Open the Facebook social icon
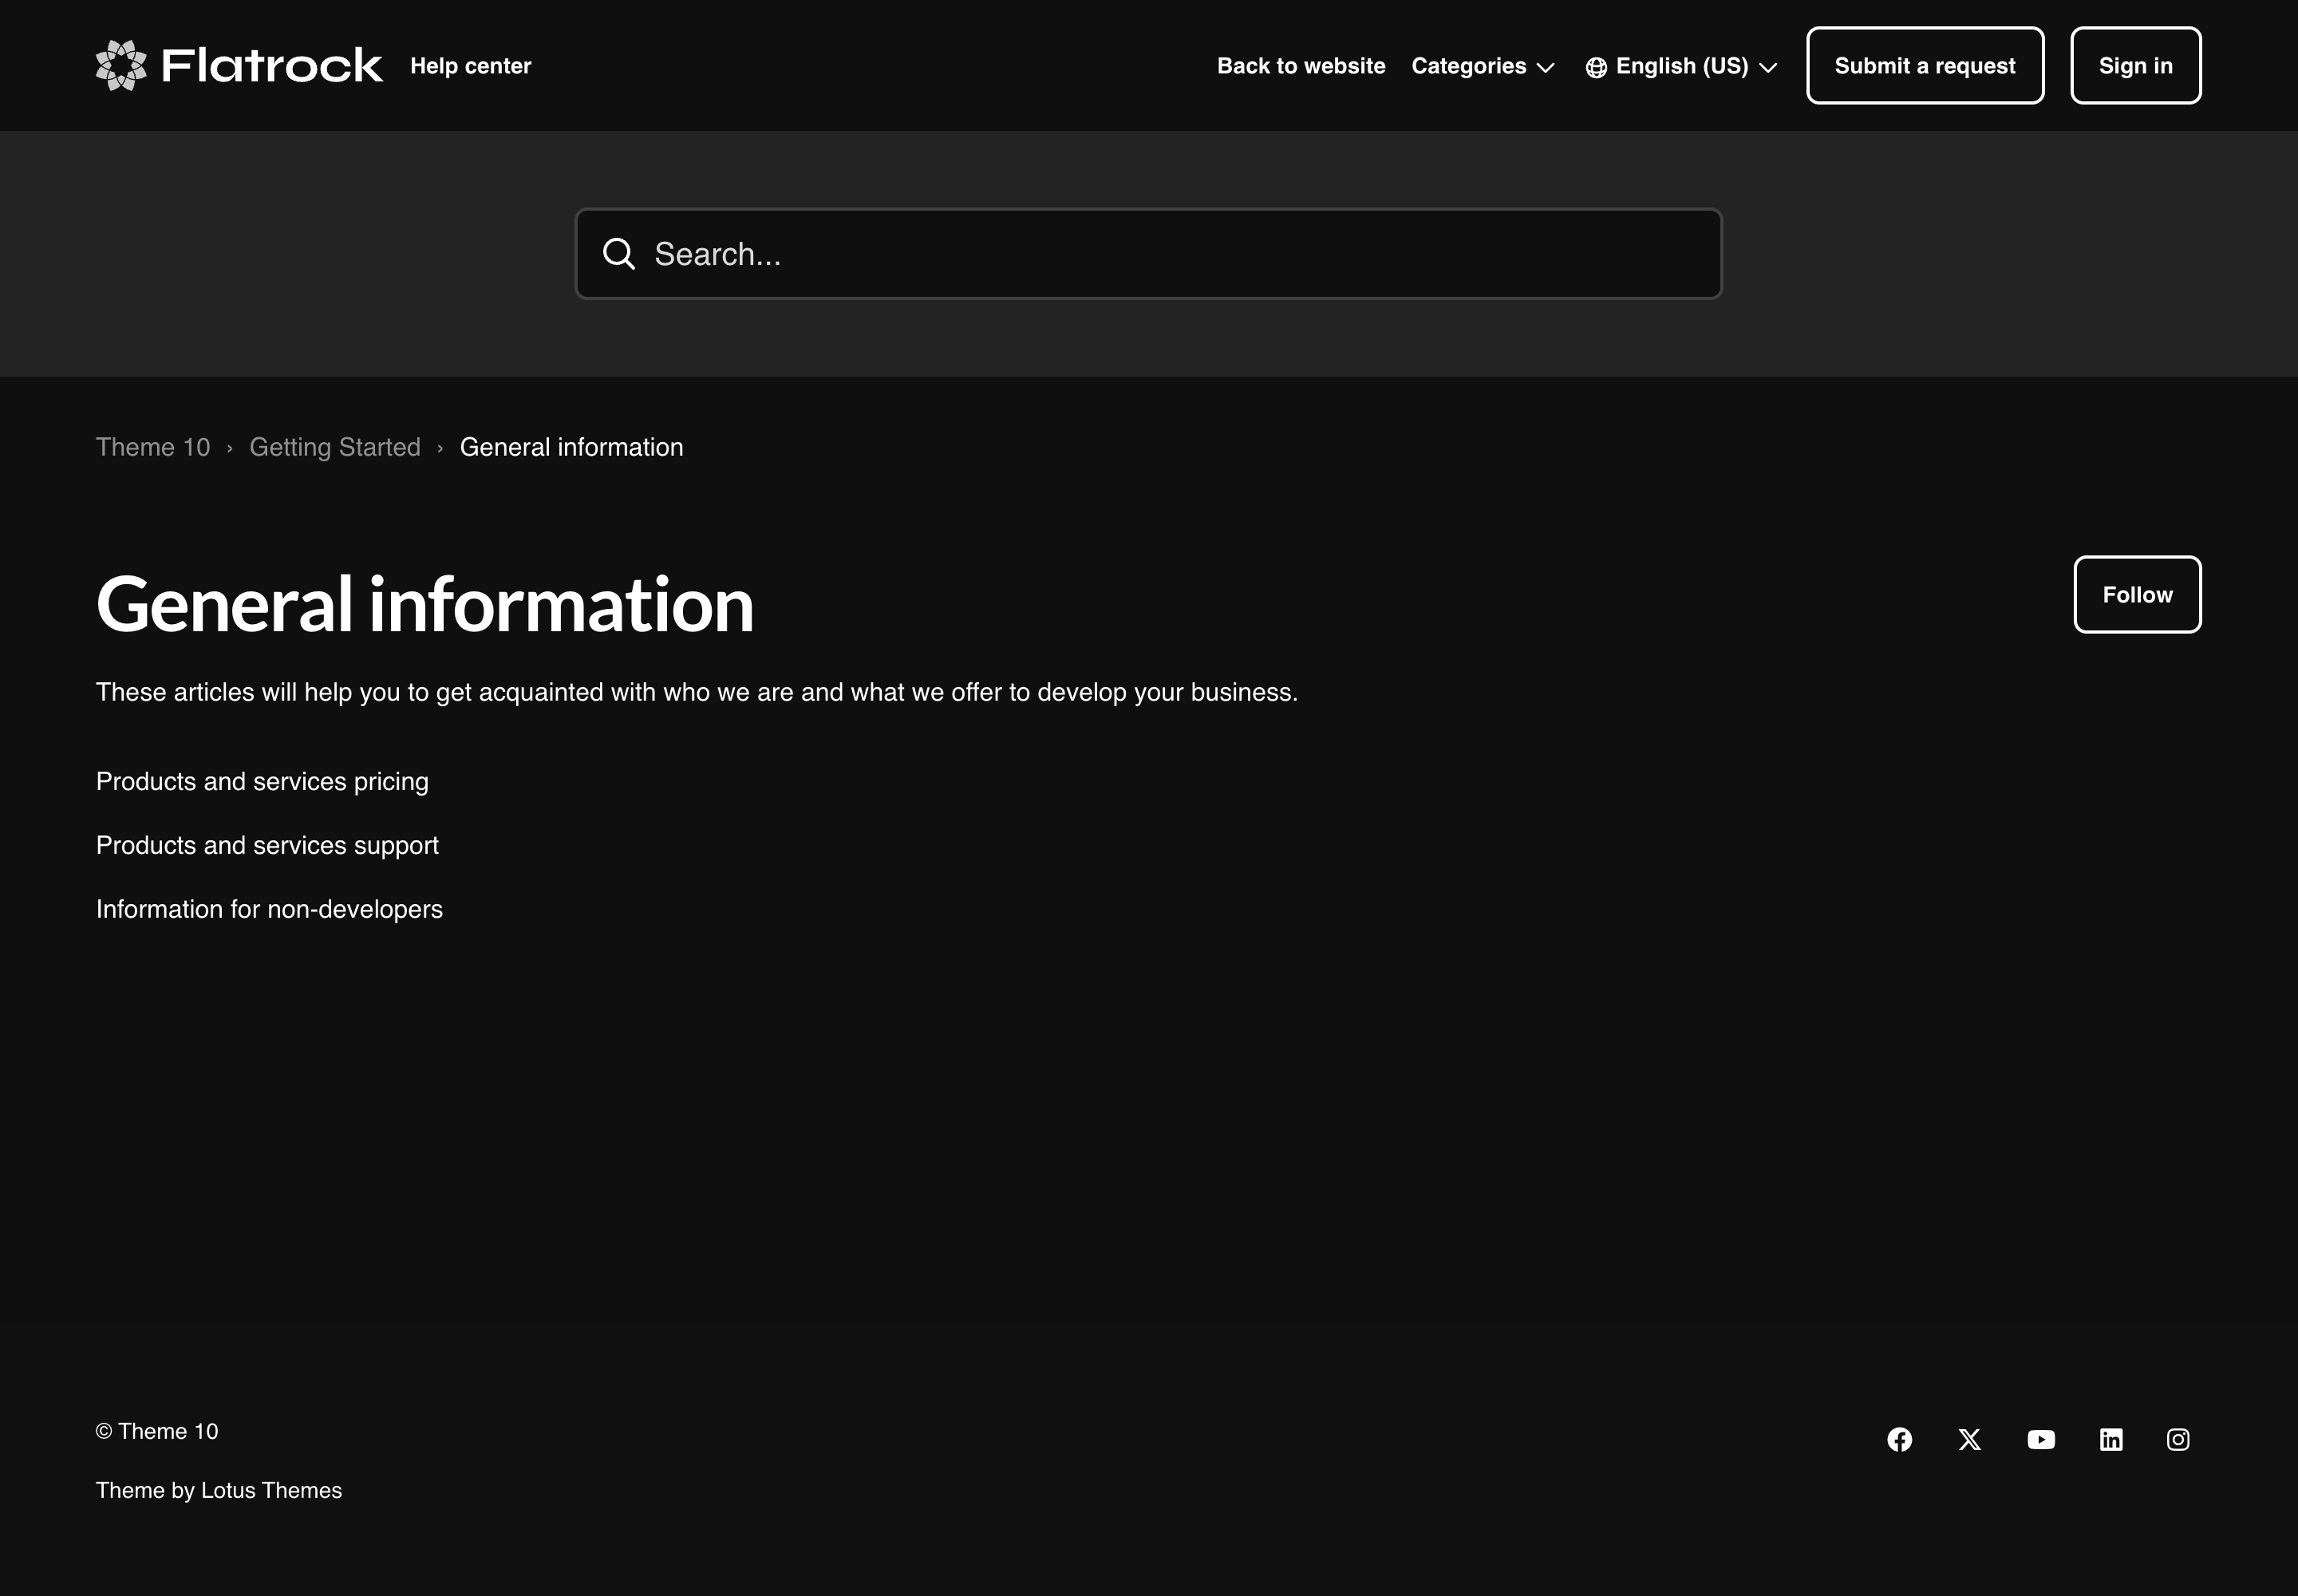This screenshot has height=1596, width=2298. click(x=1899, y=1439)
